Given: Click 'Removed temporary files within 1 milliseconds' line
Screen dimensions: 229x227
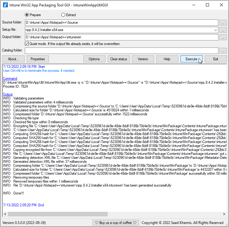Looking at the screenshot, I should pos(41,181).
